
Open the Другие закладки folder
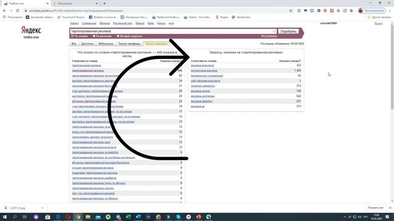point(379,17)
